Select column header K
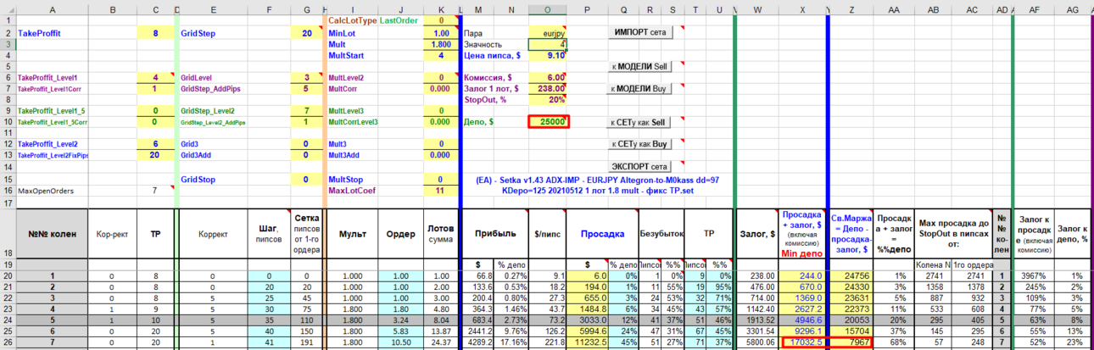The height and width of the screenshot is (350, 1094). click(439, 8)
